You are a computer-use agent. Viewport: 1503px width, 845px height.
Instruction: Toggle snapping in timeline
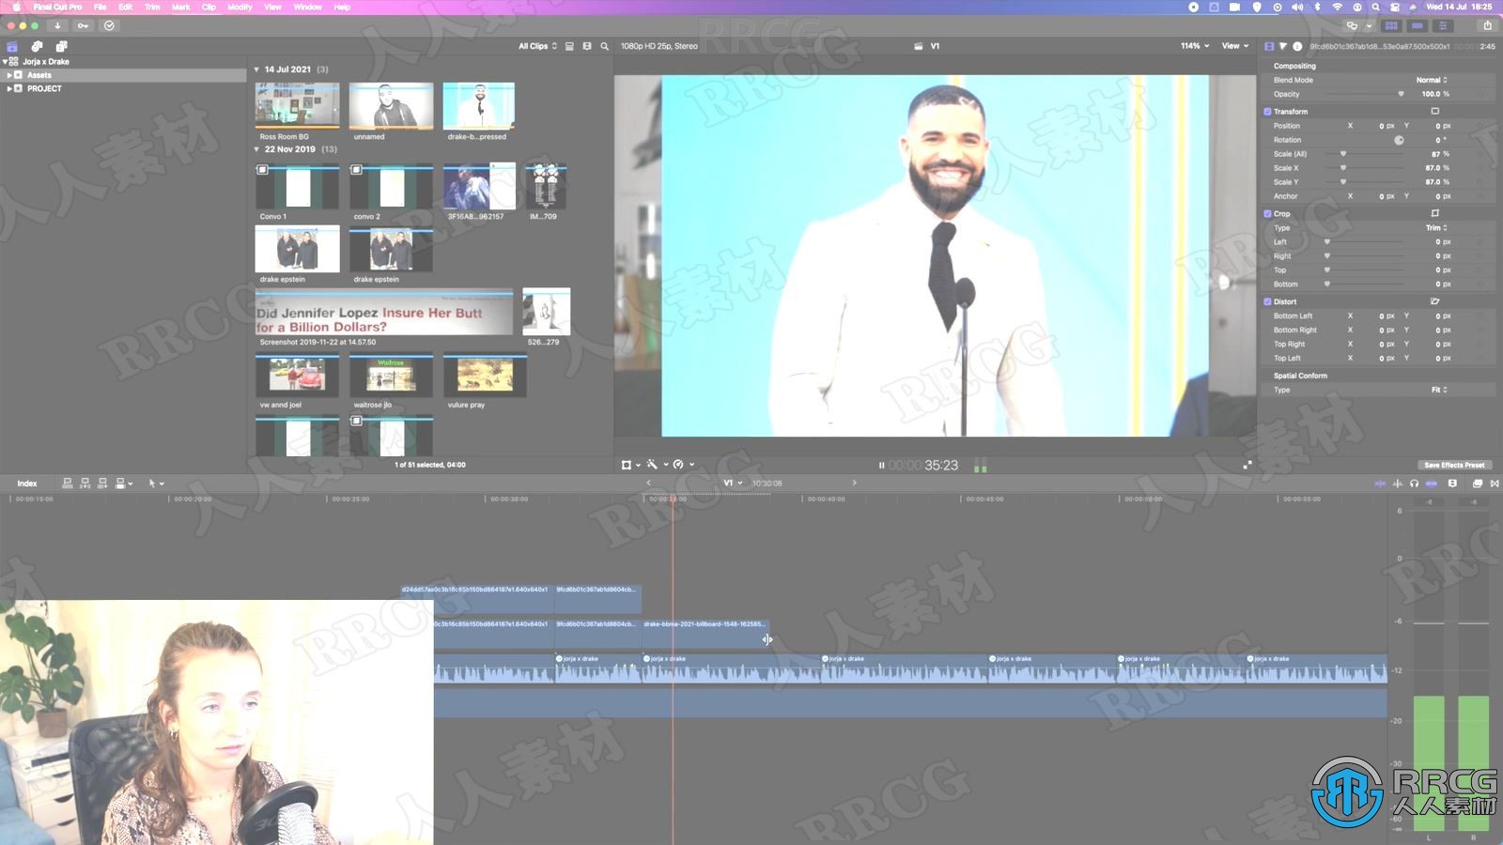point(1432,484)
